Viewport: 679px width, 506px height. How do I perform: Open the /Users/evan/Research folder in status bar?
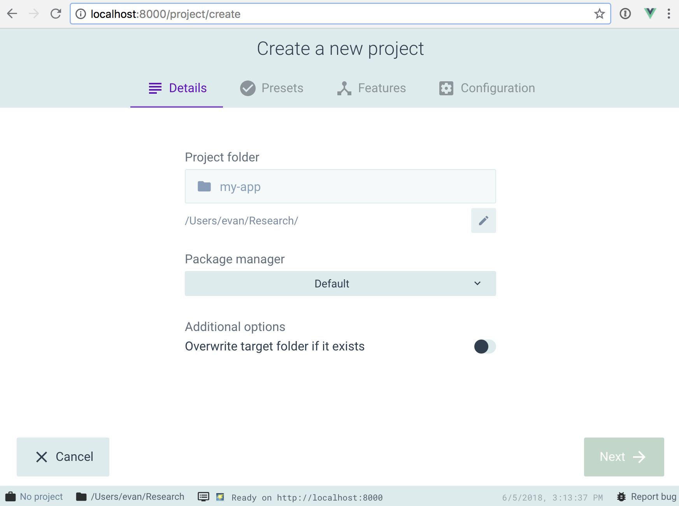(x=130, y=497)
